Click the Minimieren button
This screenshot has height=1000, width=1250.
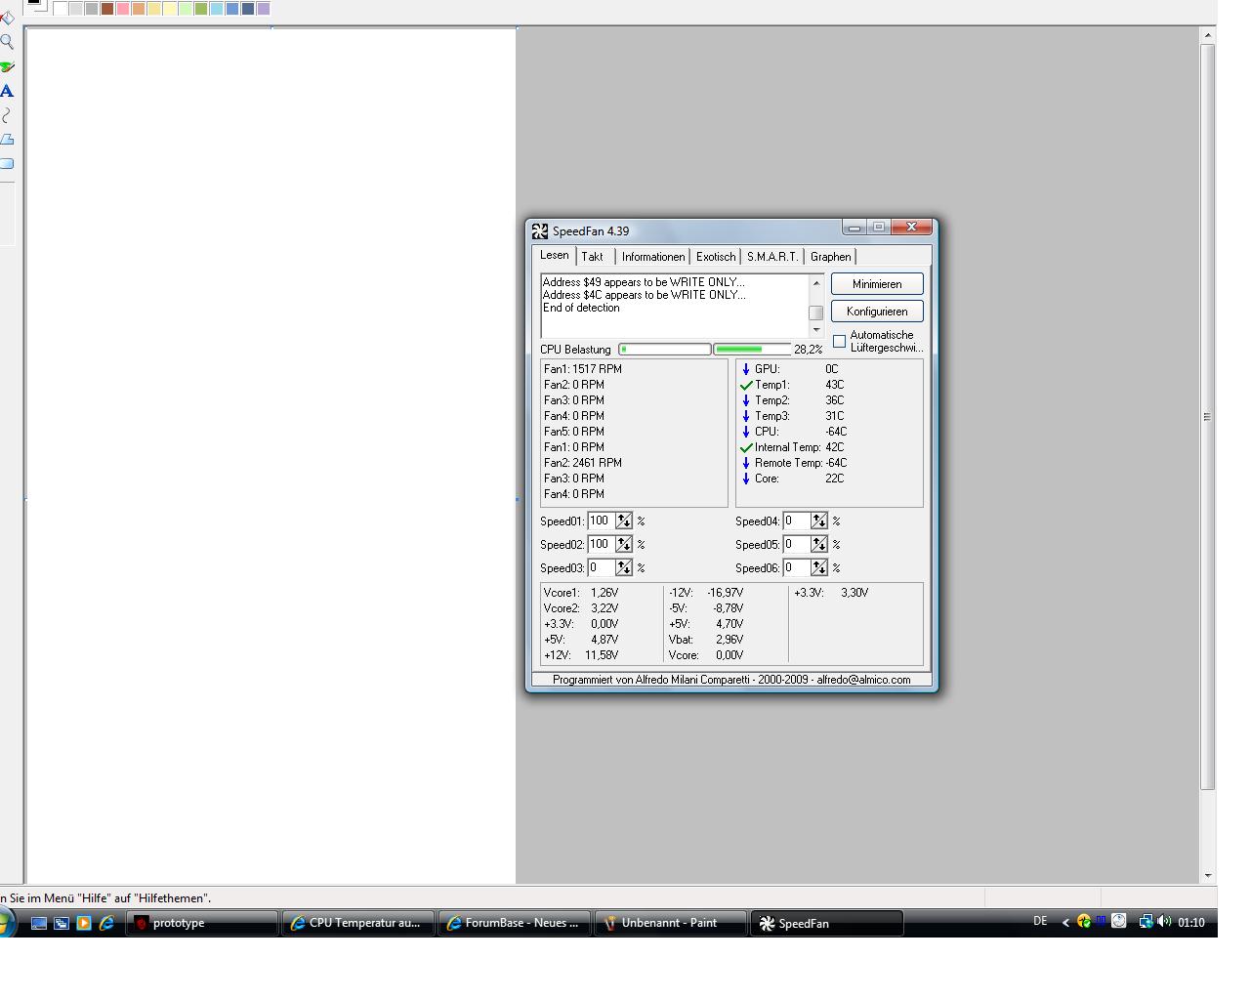pos(877,284)
